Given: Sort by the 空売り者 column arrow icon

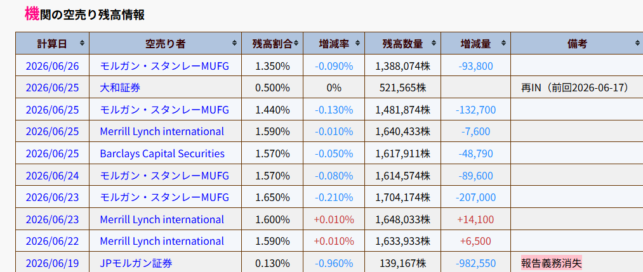Looking at the screenshot, I should 235,43.
